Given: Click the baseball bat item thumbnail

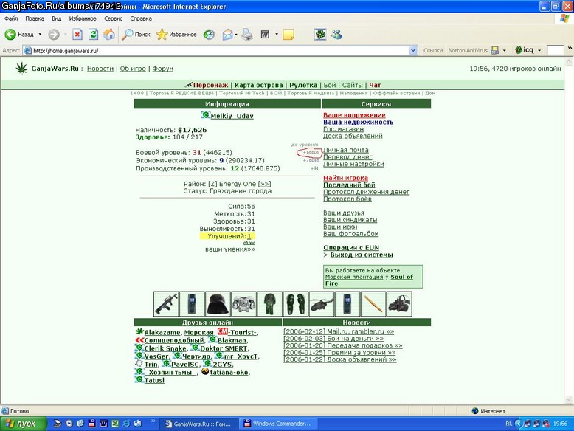Looking at the screenshot, I should [x=373, y=304].
